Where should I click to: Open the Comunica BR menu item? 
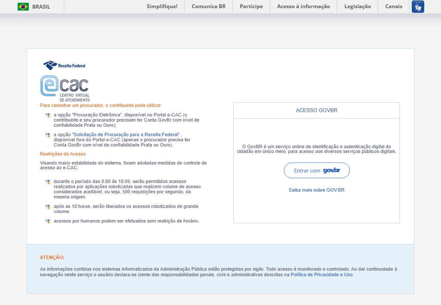coord(209,6)
